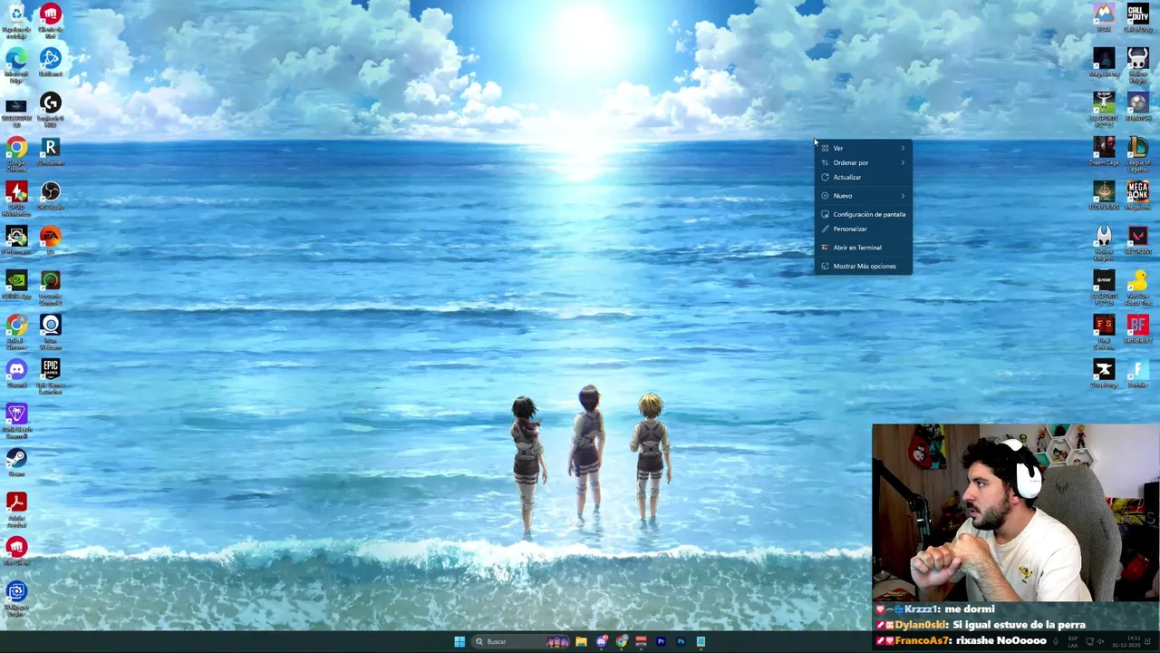Select the Fortnite desktop icon
This screenshot has width=1160, height=653.
click(1138, 373)
